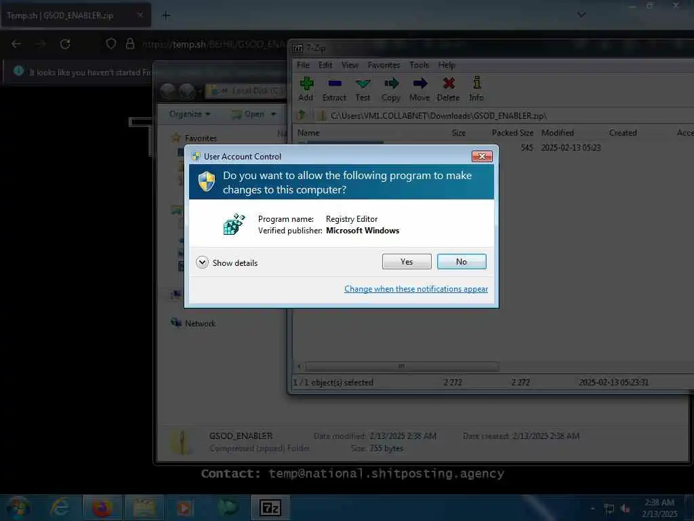Screen dimensions: 694x521
Task: Click Firefox reload button
Action: tap(65, 44)
